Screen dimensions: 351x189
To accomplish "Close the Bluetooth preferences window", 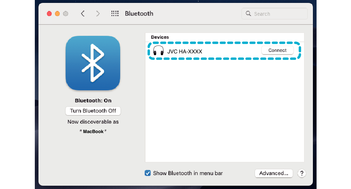I will click(x=49, y=14).
